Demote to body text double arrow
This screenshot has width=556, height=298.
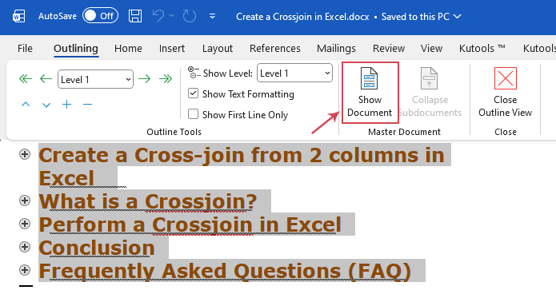click(166, 78)
